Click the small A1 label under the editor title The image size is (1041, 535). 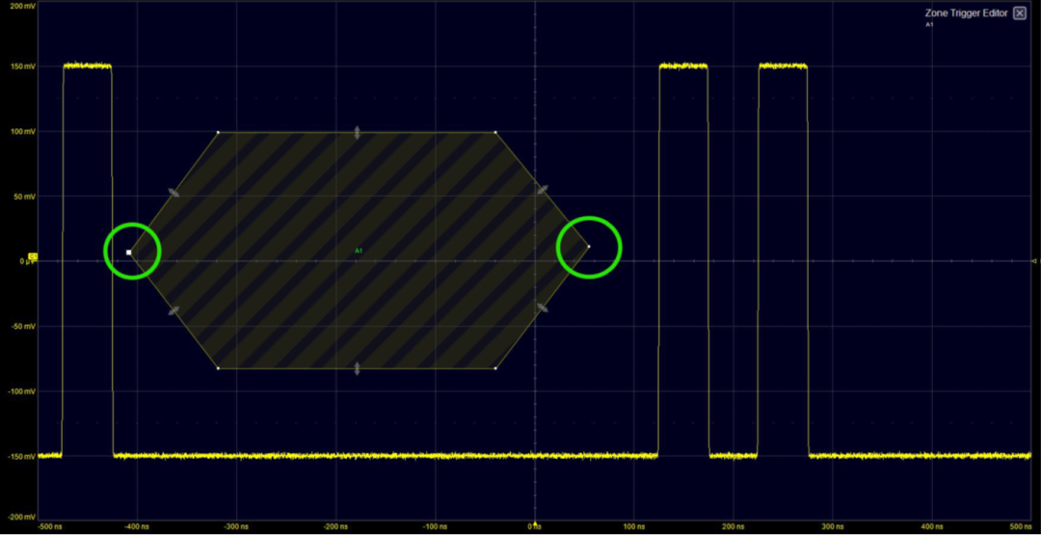coord(929,24)
